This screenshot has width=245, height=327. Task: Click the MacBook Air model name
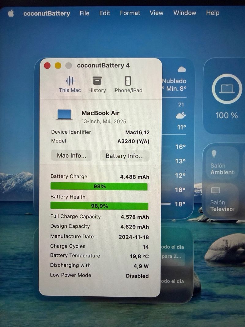point(100,113)
